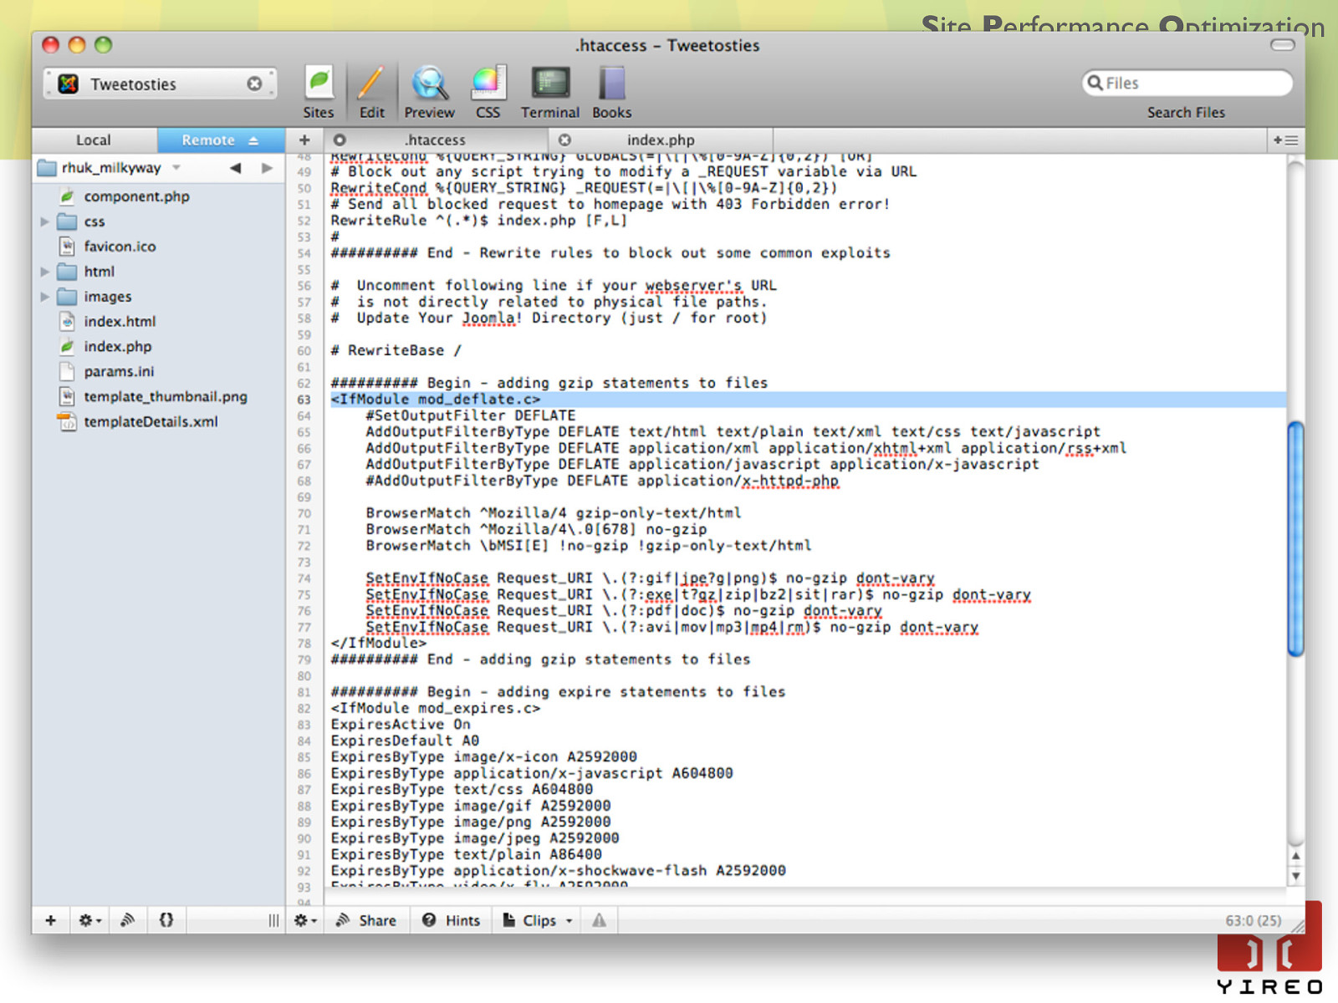Click the Share button

366,920
